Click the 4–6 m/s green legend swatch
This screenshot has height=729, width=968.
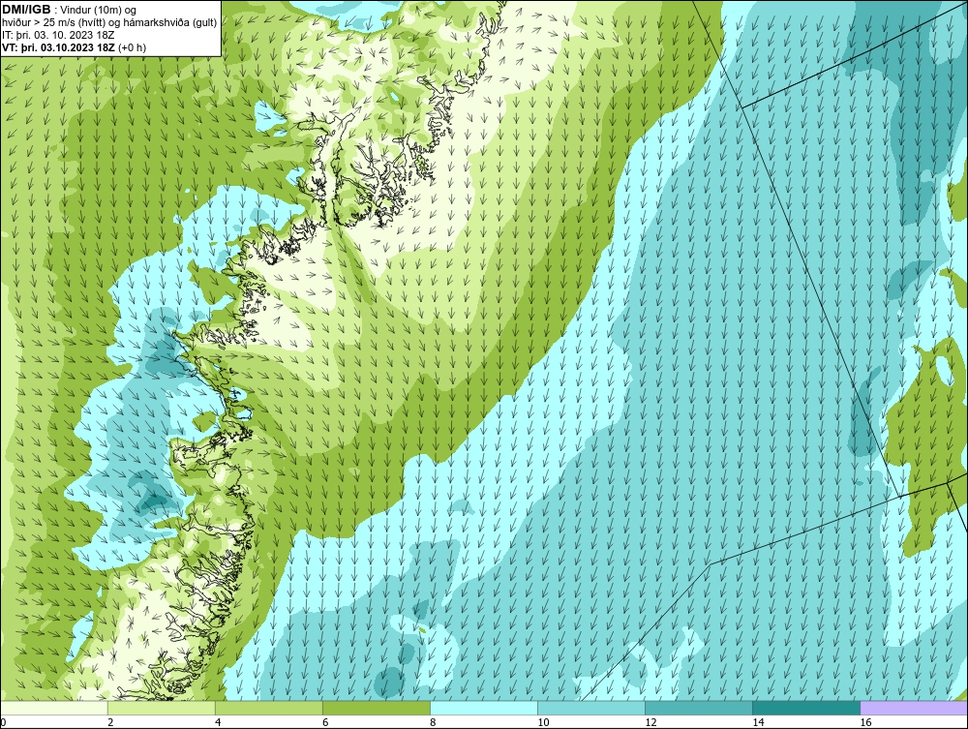click(269, 708)
